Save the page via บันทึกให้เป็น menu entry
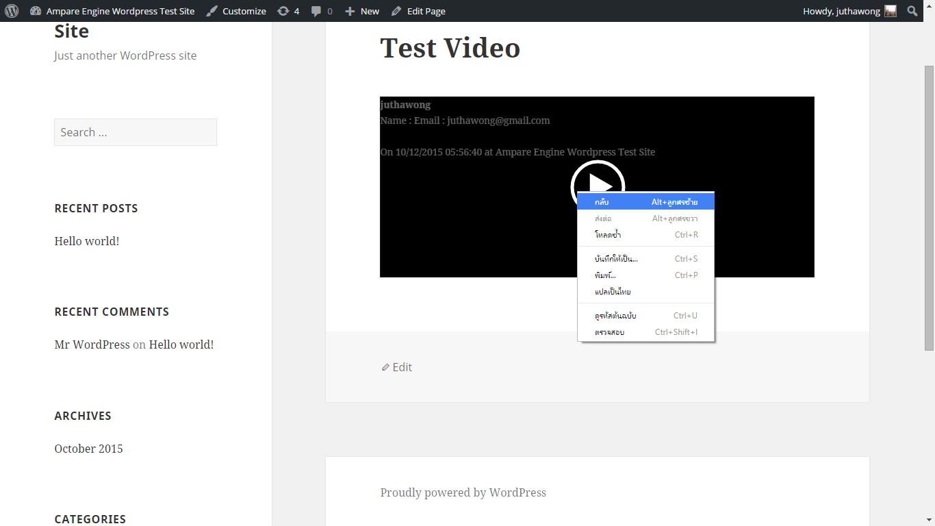935x526 pixels. [614, 258]
